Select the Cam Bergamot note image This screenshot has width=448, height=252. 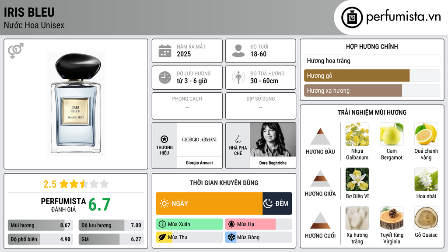(392, 134)
